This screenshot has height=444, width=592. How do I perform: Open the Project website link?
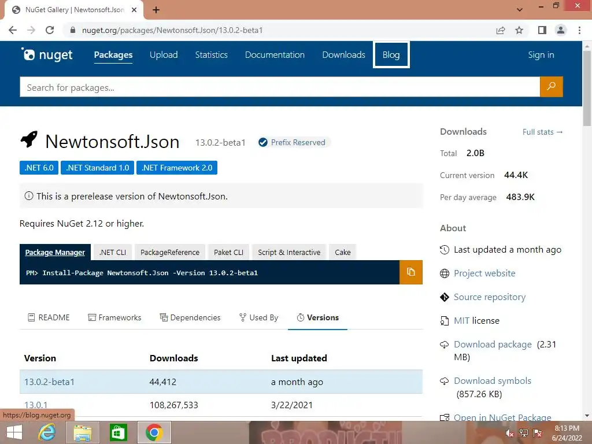coord(484,273)
